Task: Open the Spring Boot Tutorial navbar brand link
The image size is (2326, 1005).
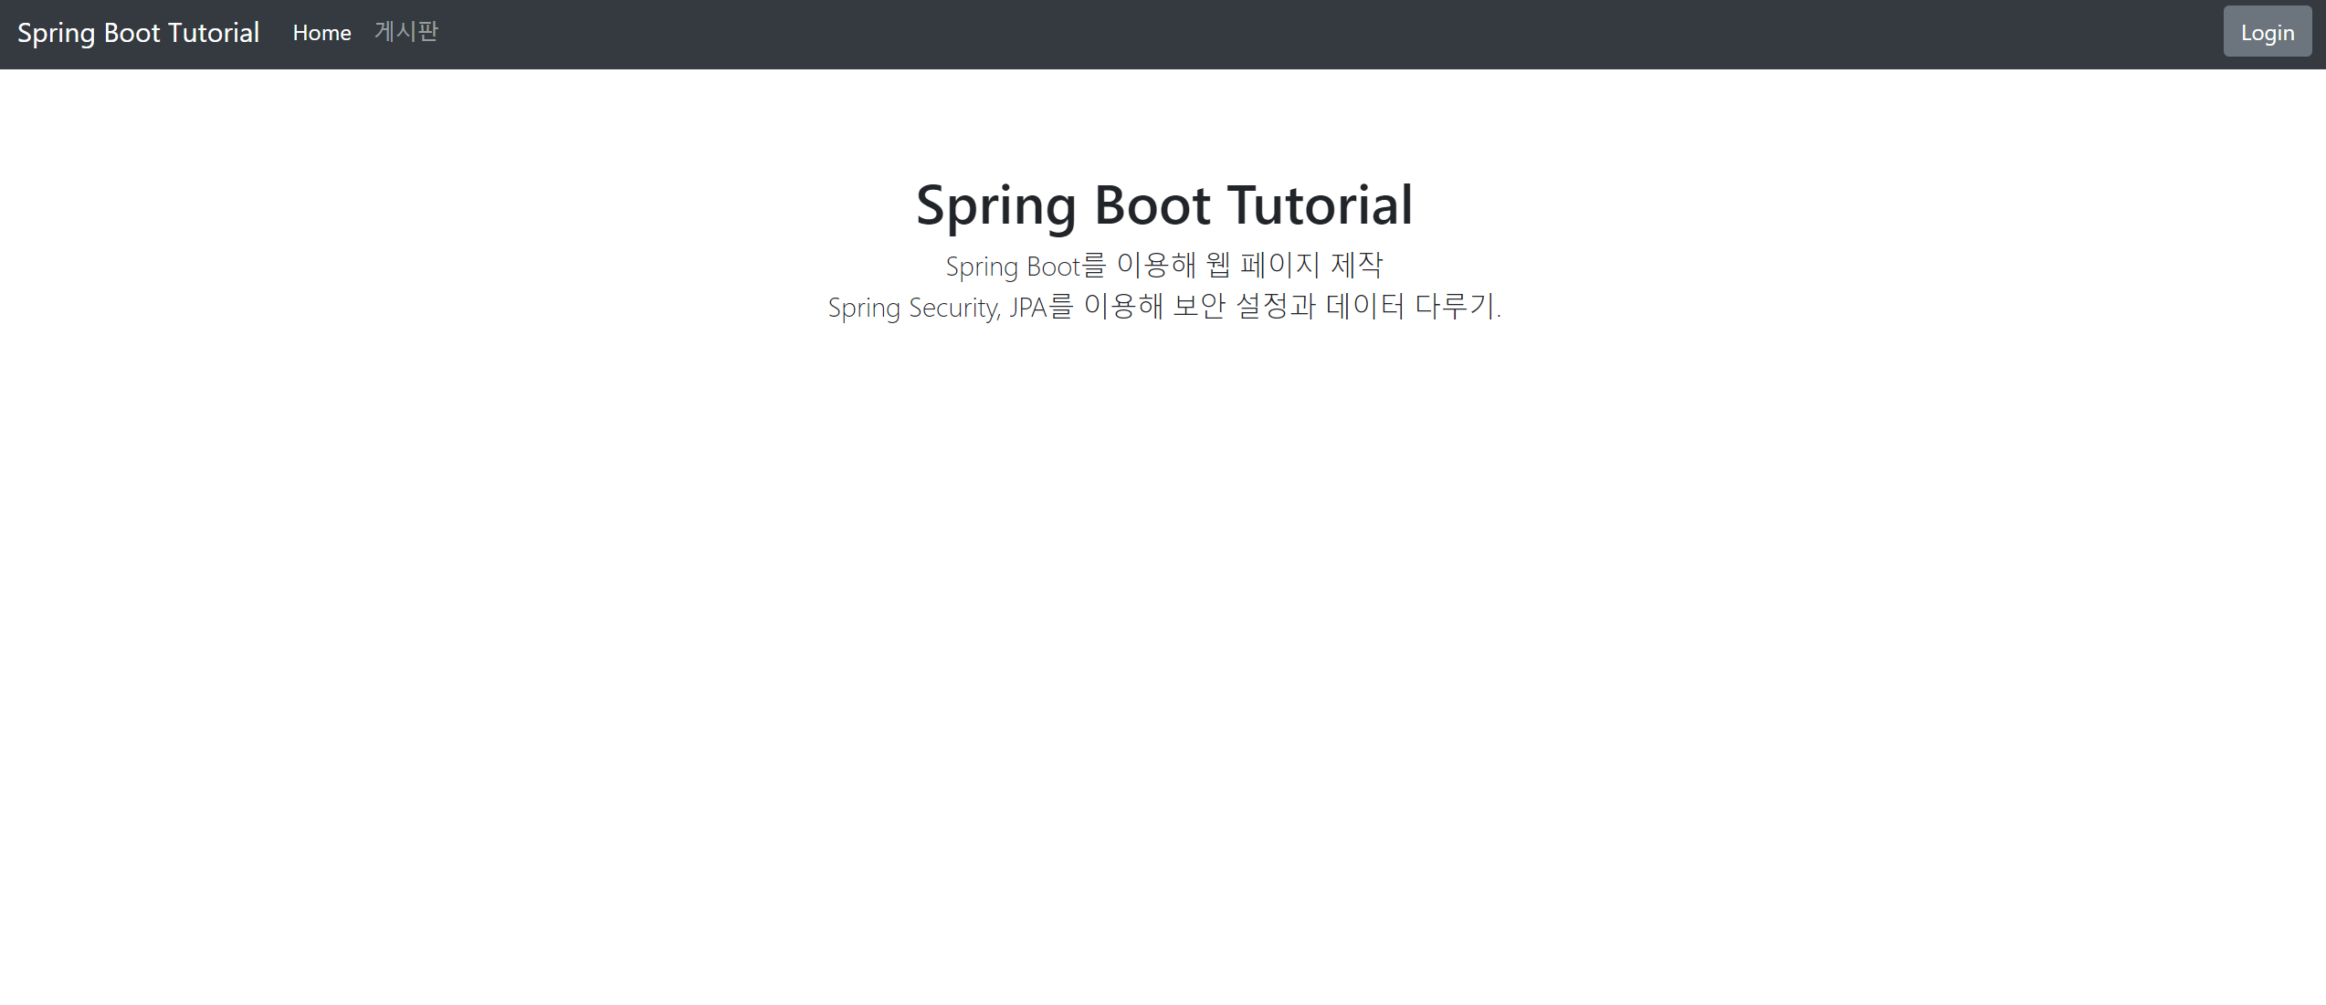Action: coord(139,33)
